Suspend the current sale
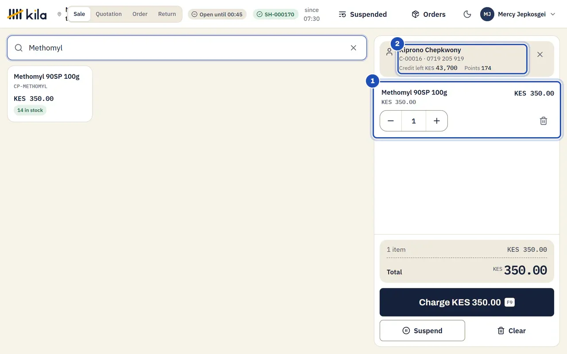The width and height of the screenshot is (567, 354). 422,331
